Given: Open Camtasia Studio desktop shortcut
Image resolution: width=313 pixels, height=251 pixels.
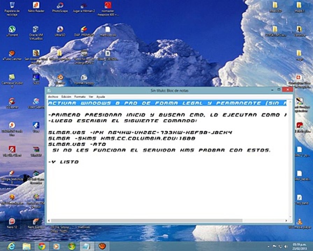Looking at the screenshot, I should [x=12, y=81].
